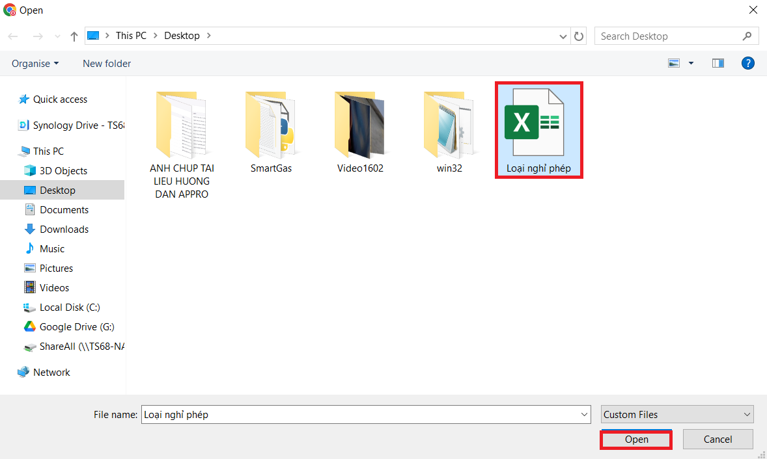Toggle the preview pane icon
767x459 pixels.
pos(718,63)
